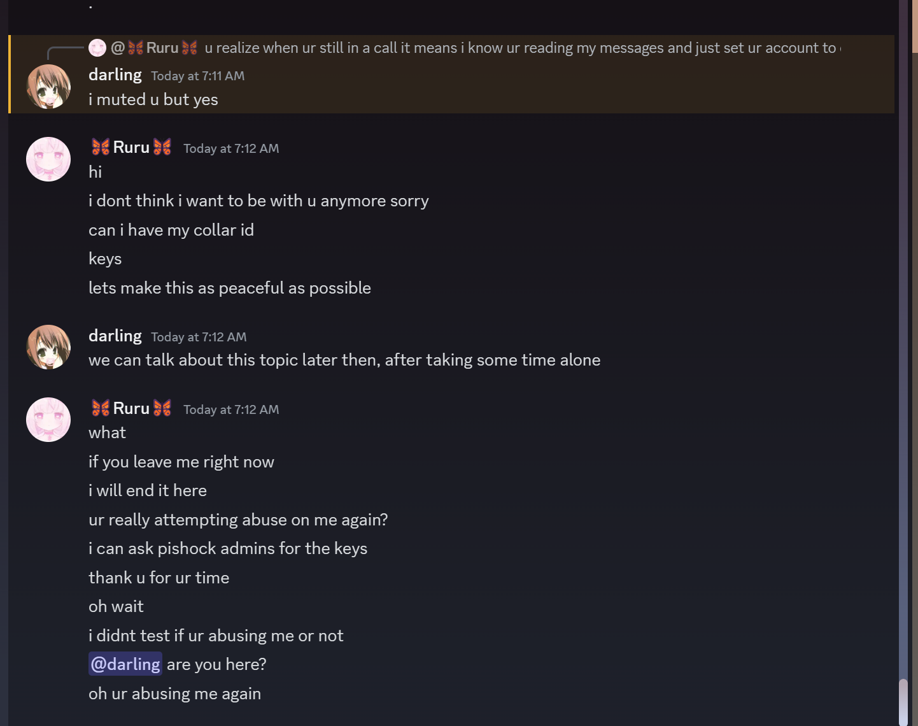The width and height of the screenshot is (918, 726).
Task: Click darling's avatar beside "we can talk about this"
Action: [48, 347]
